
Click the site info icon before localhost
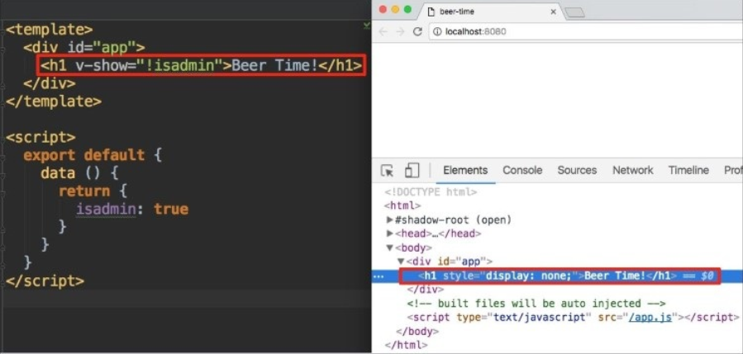[436, 31]
